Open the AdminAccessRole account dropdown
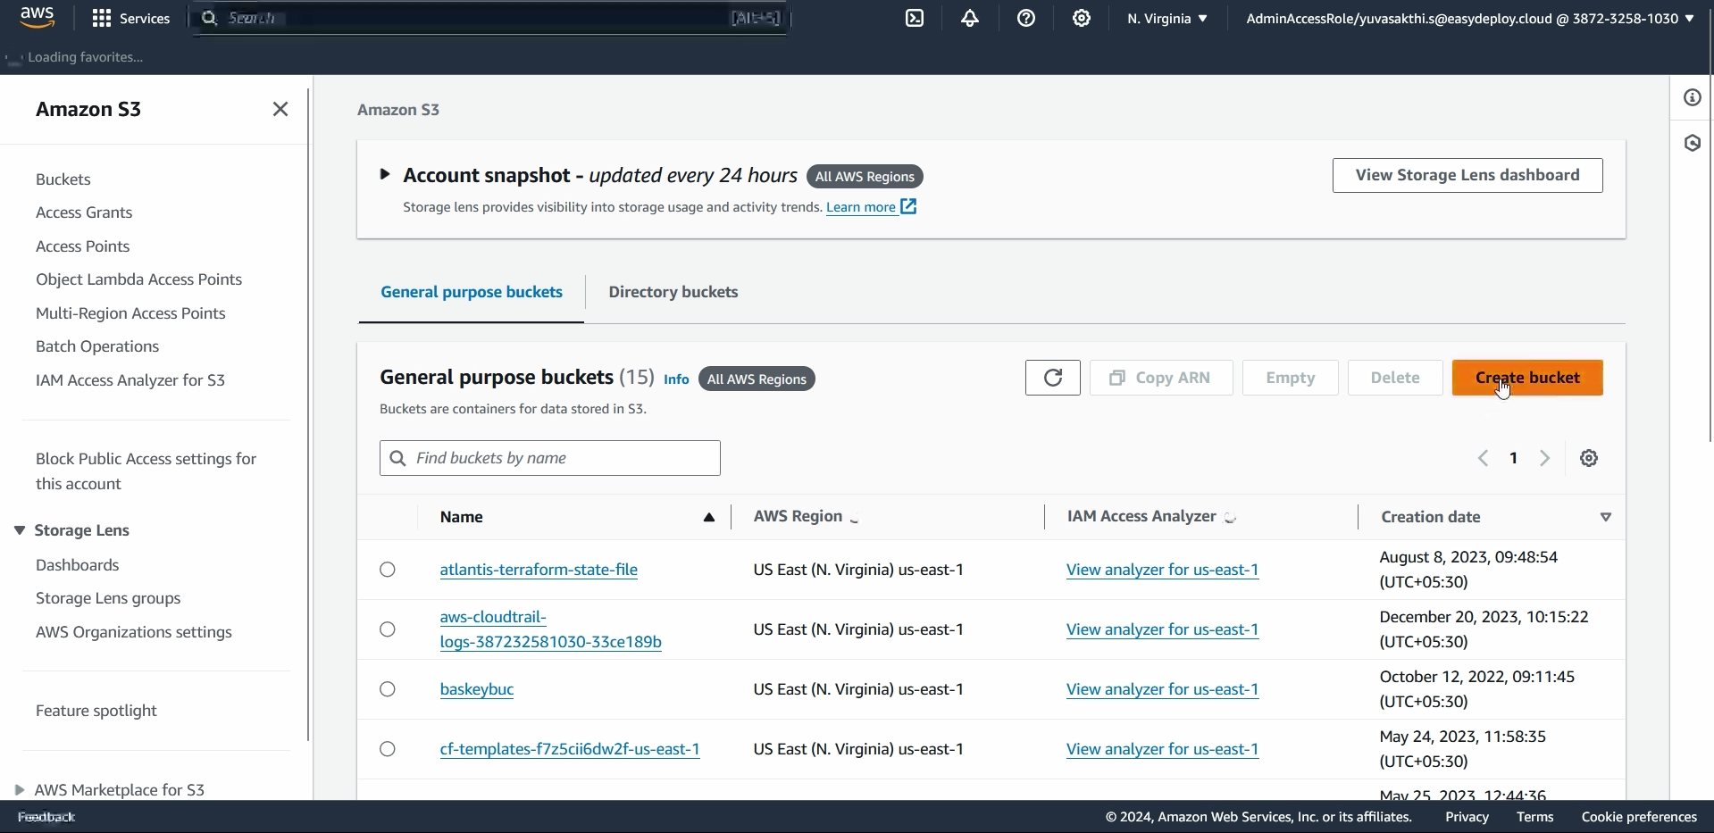The width and height of the screenshot is (1714, 833). 1469,18
